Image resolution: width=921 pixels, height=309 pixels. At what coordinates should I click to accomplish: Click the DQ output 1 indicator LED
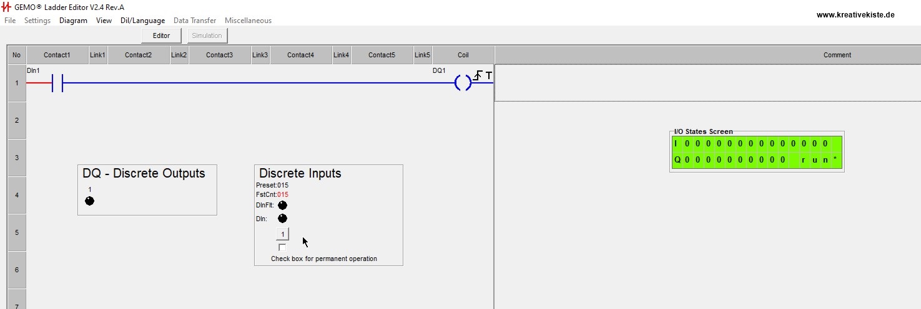(x=89, y=201)
